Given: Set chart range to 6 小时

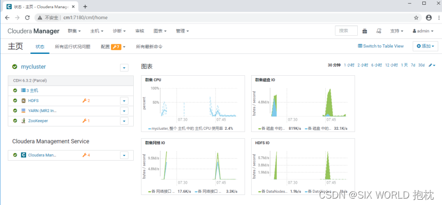Looking at the screenshot, I should pos(376,65).
